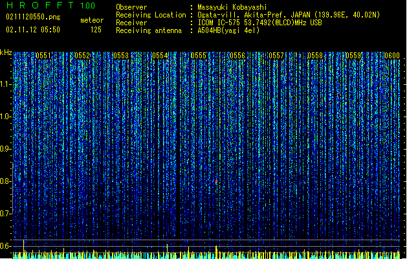Screen dimensions: 407x259
Task: Select antenna text A504HB(yagi 4el)
Action: pyautogui.click(x=228, y=30)
